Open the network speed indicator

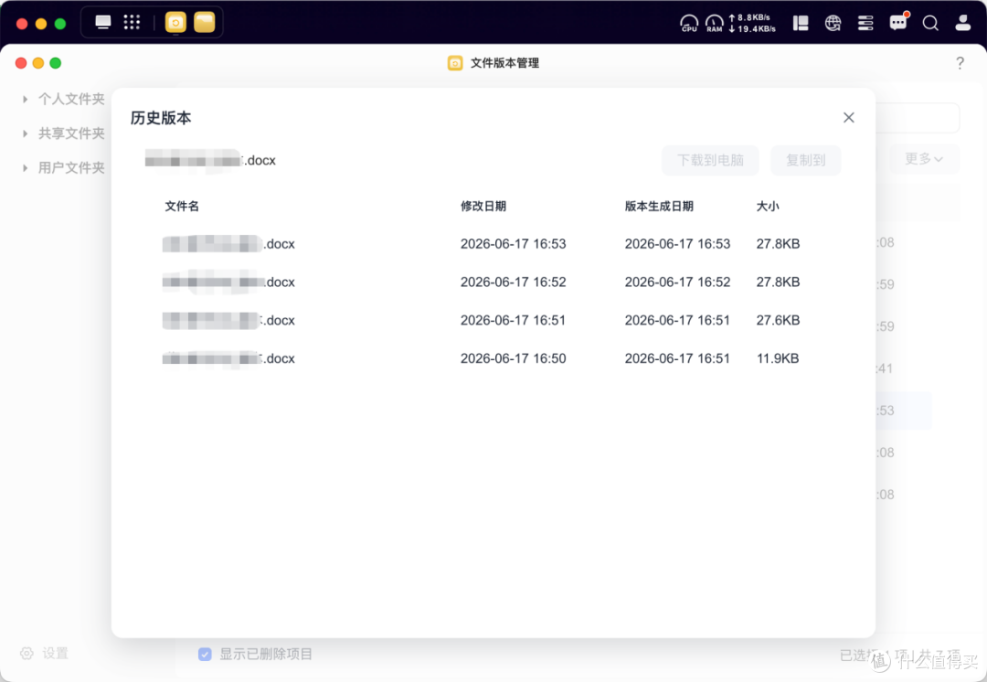pyautogui.click(x=752, y=23)
